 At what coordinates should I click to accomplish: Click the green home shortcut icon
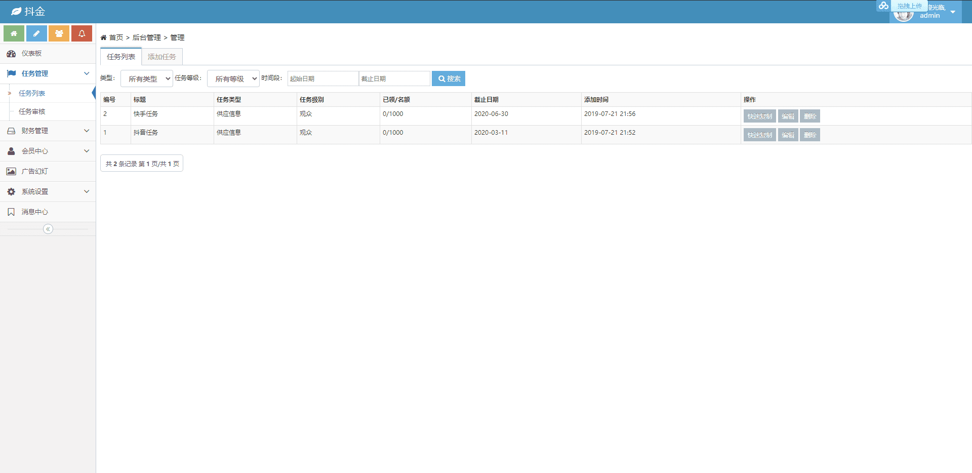(14, 33)
